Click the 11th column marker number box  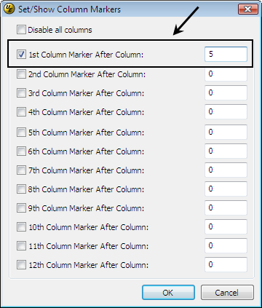(226, 245)
